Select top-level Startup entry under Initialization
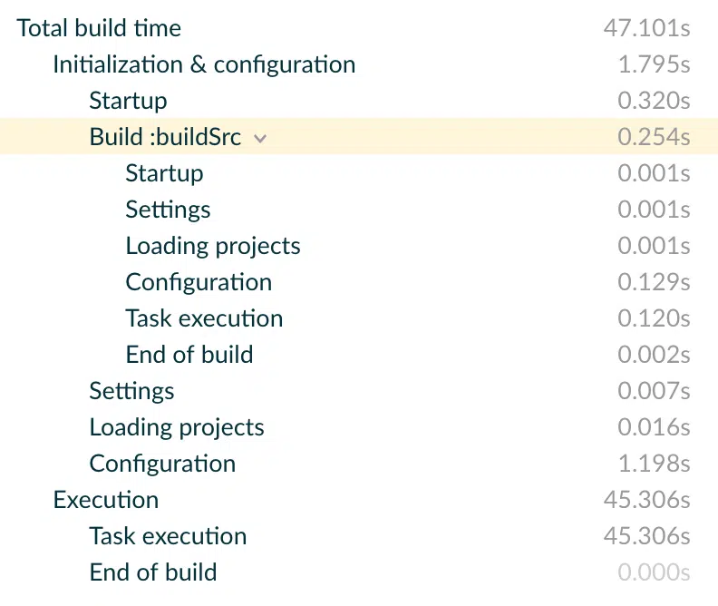This screenshot has width=718, height=606. point(359,101)
